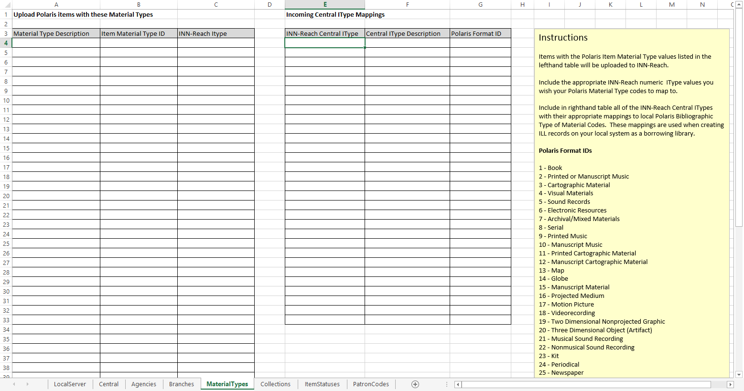This screenshot has width=744, height=391.
Task: Select column E header
Action: tap(325, 5)
